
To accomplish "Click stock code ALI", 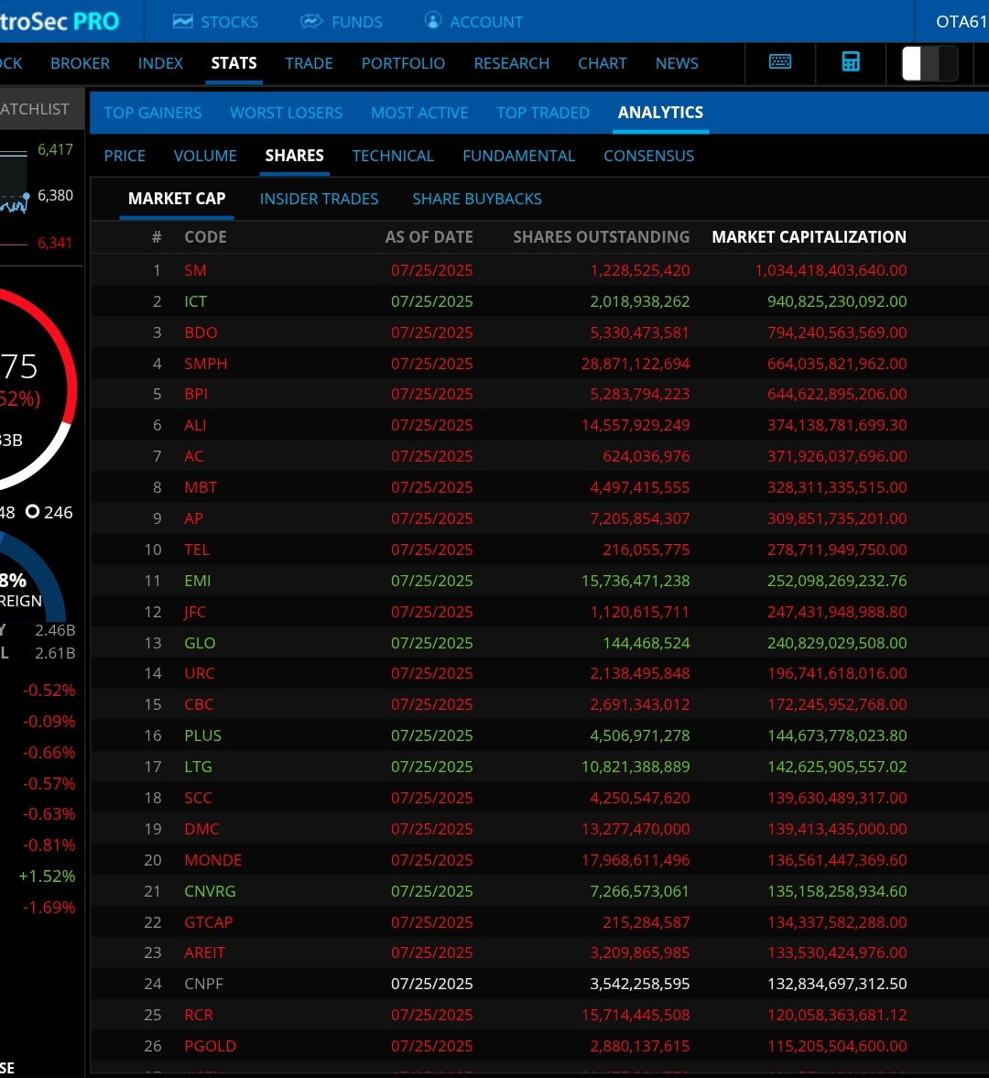I will [x=195, y=426].
